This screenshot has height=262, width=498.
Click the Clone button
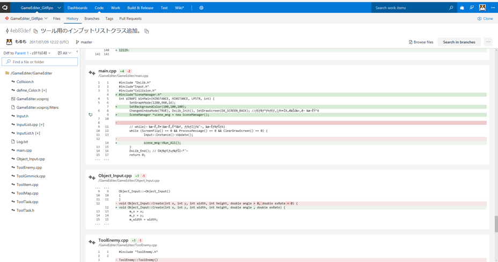tap(485, 19)
